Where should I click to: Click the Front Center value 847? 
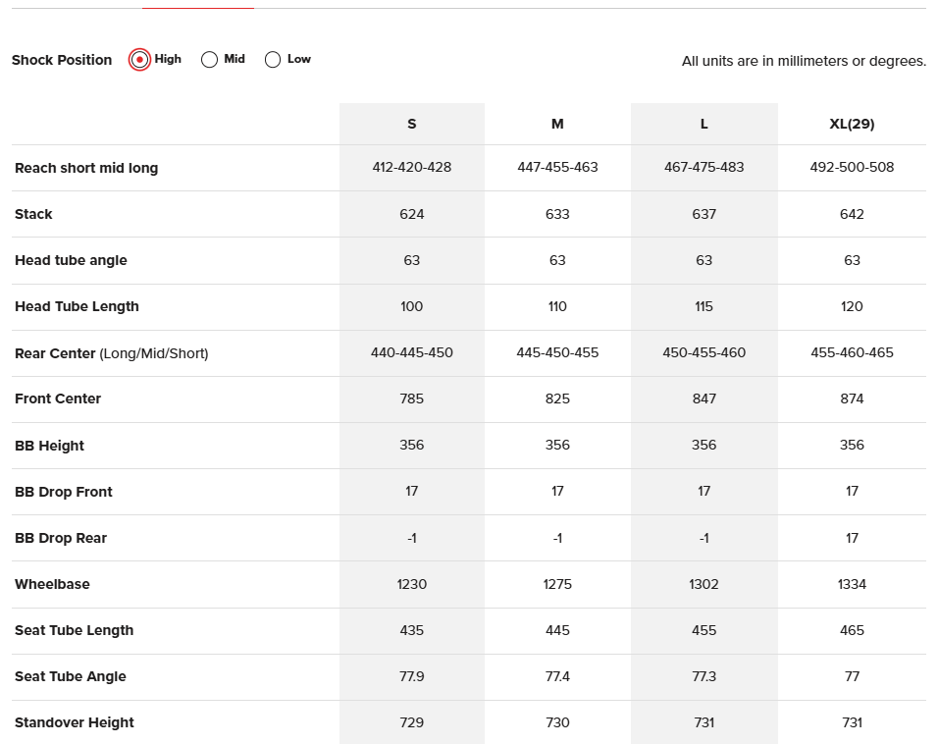coord(703,399)
